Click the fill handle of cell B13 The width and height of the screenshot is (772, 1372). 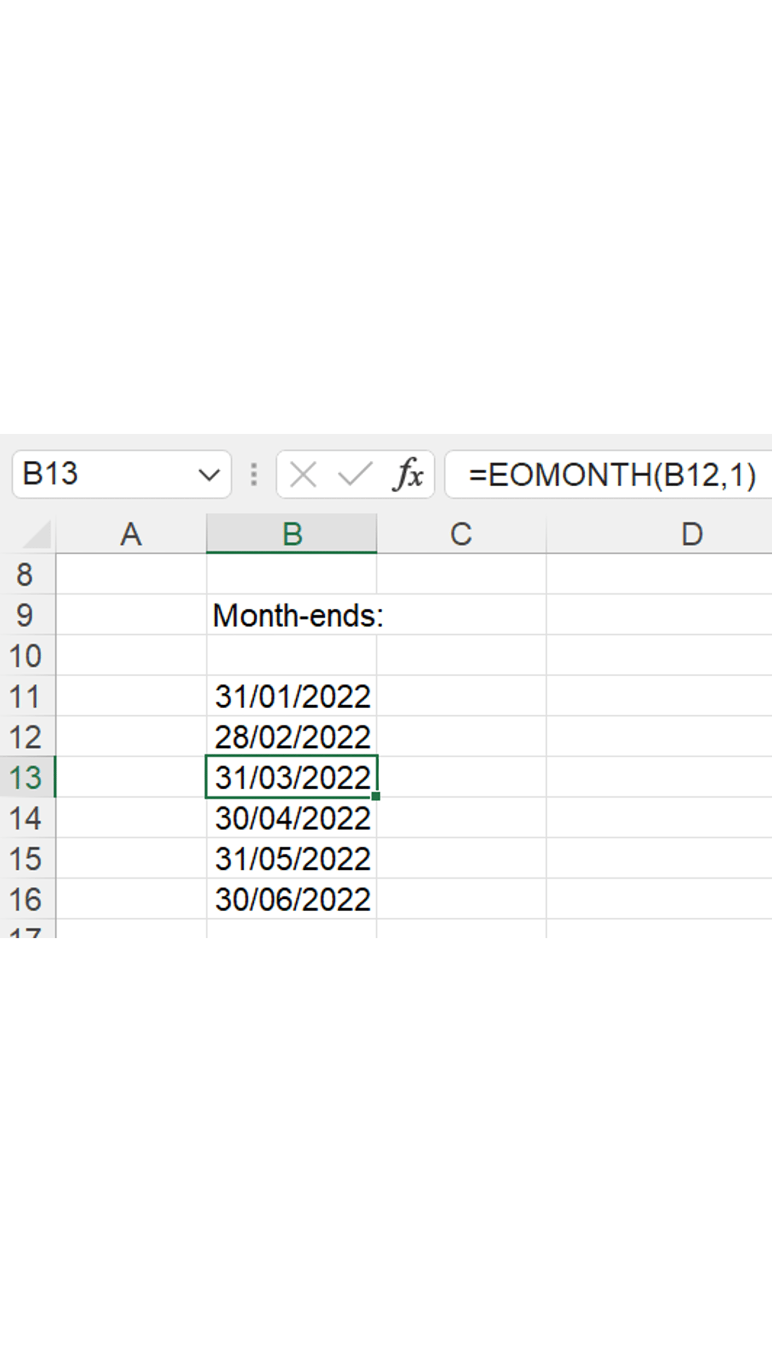375,796
